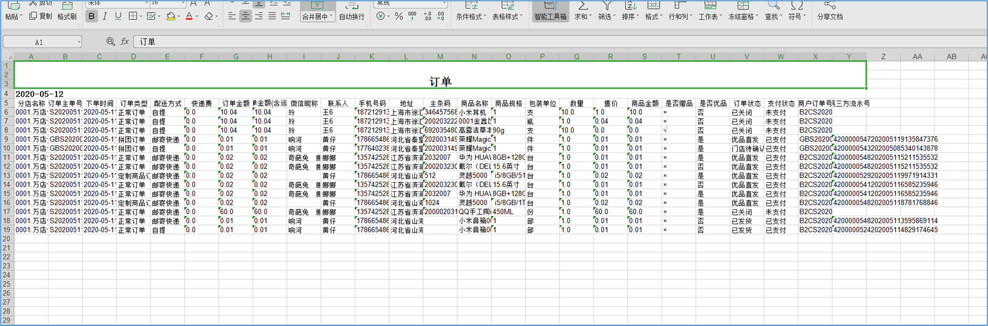
Task: Open the 符号 symbol dropdown
Action: coord(797,17)
